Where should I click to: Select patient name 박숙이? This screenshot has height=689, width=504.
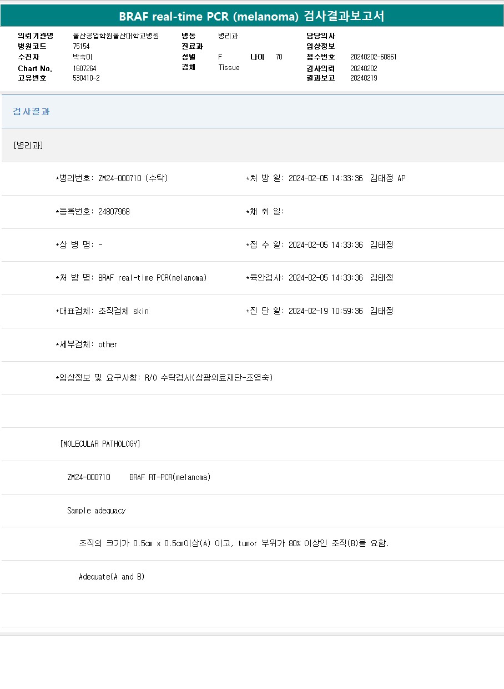click(x=83, y=57)
